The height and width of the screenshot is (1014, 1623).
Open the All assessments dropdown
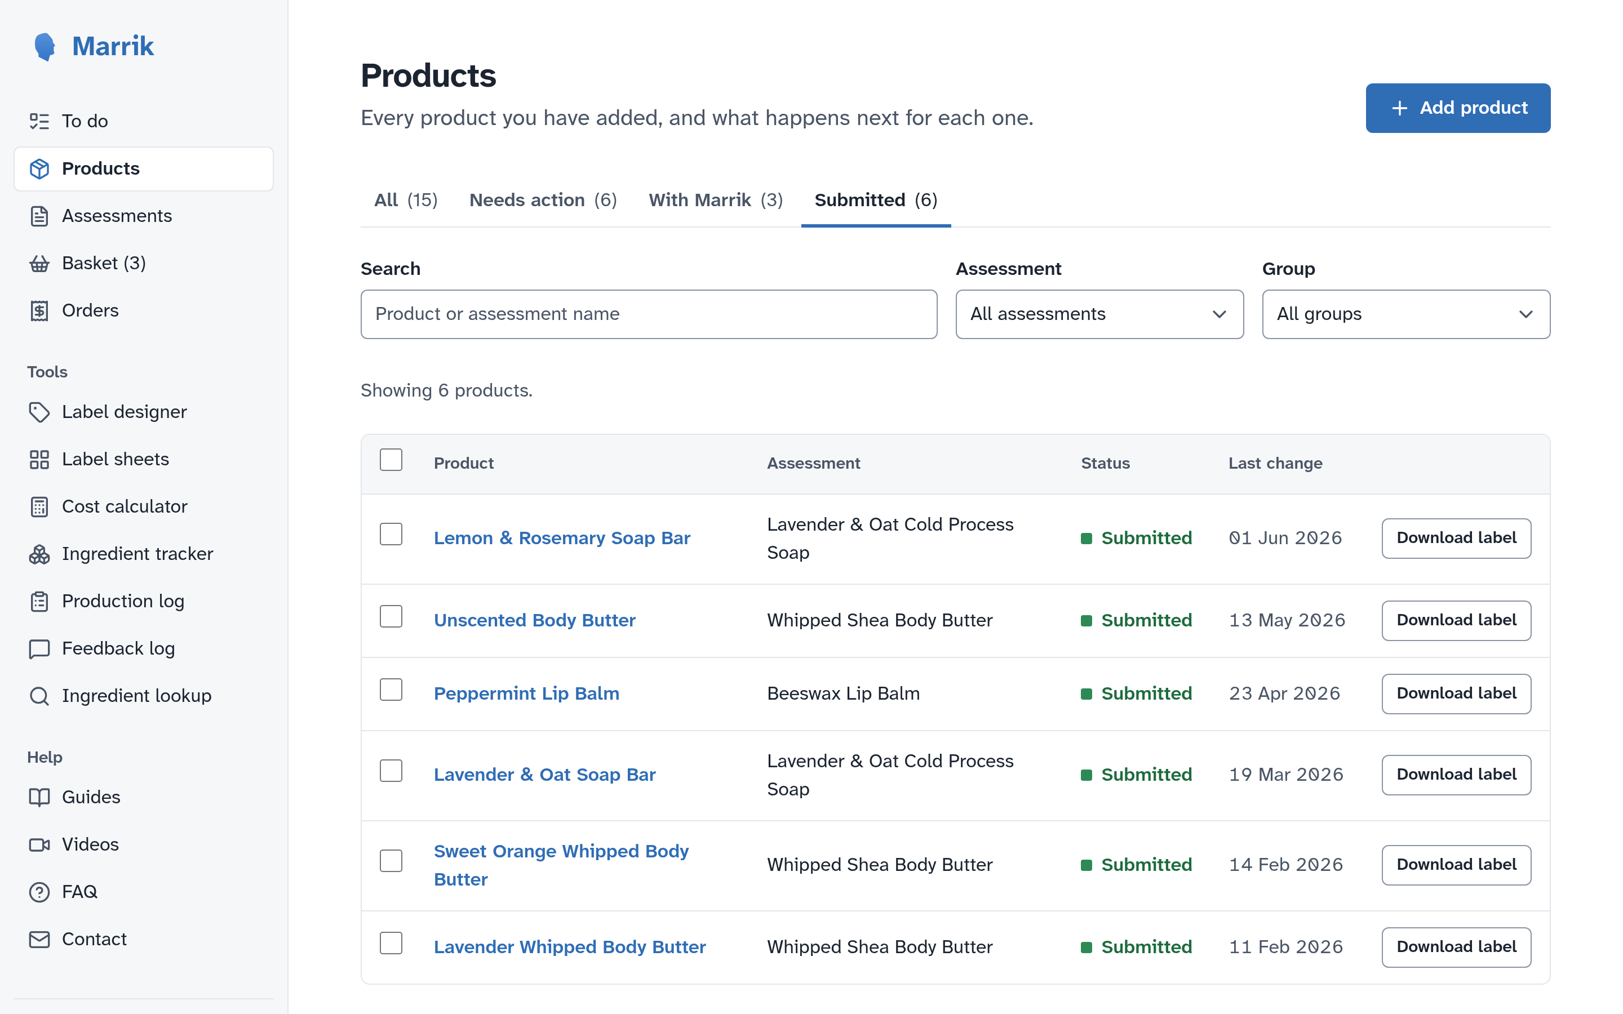tap(1099, 314)
